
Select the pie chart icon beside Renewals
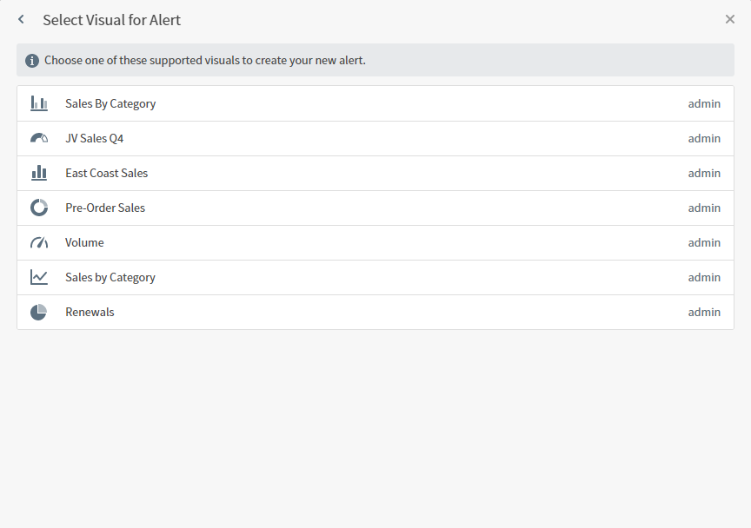39,311
